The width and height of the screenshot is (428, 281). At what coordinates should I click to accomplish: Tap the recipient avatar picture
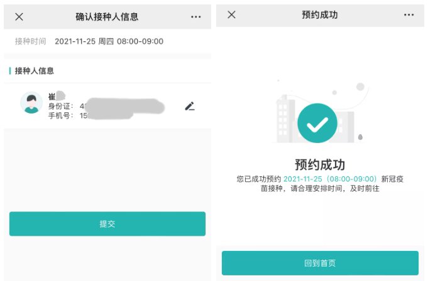click(x=31, y=103)
